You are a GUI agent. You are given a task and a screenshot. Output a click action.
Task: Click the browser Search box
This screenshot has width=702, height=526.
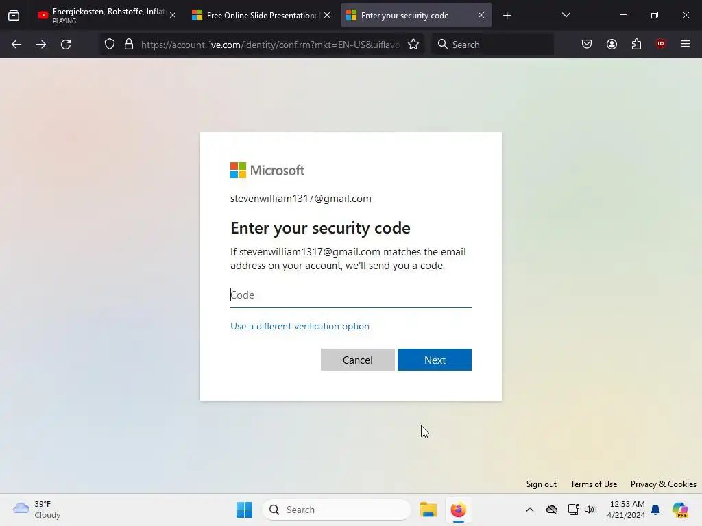(x=492, y=45)
